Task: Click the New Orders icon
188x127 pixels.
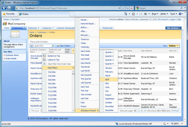Action: 58,46
